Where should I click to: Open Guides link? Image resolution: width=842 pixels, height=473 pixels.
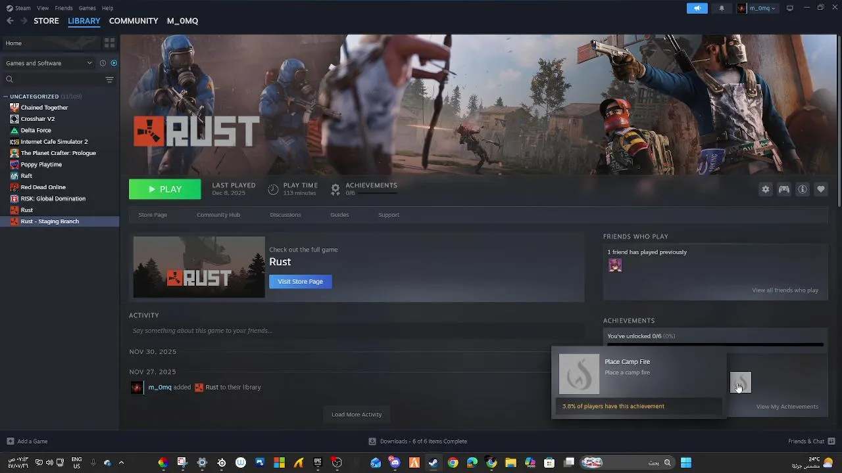click(x=339, y=215)
